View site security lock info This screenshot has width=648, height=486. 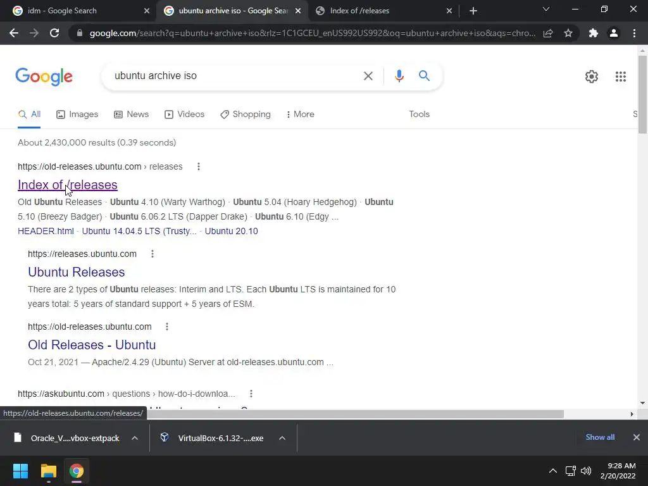coord(80,33)
